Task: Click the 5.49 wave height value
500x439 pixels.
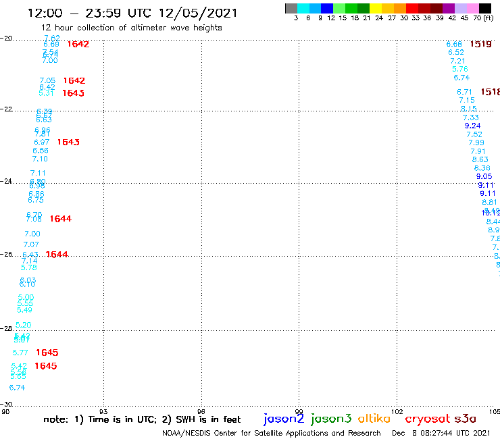Action: [x=24, y=310]
